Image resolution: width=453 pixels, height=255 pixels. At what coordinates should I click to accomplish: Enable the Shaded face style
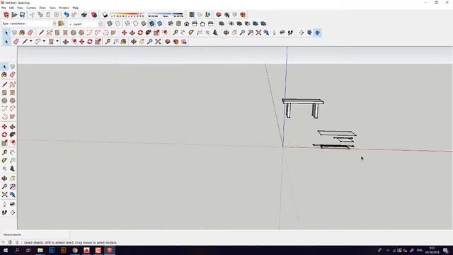point(144,23)
